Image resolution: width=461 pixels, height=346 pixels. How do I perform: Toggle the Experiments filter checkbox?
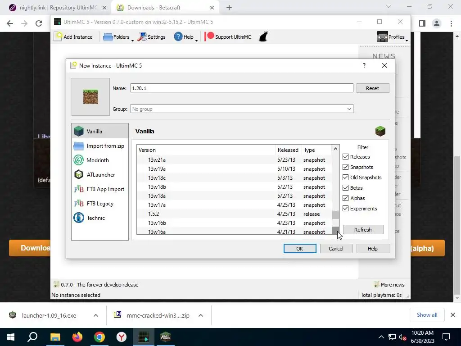pos(345,208)
